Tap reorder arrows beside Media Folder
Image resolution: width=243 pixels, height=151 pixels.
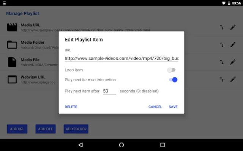[x=222, y=45]
